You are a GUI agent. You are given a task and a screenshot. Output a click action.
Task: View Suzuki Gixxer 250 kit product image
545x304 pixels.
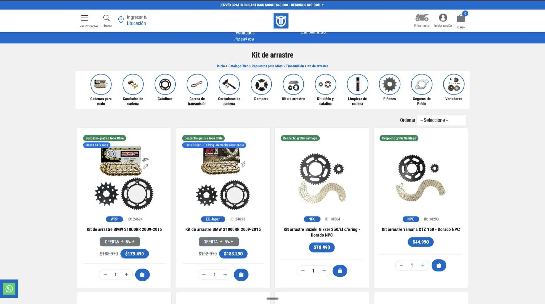322,178
